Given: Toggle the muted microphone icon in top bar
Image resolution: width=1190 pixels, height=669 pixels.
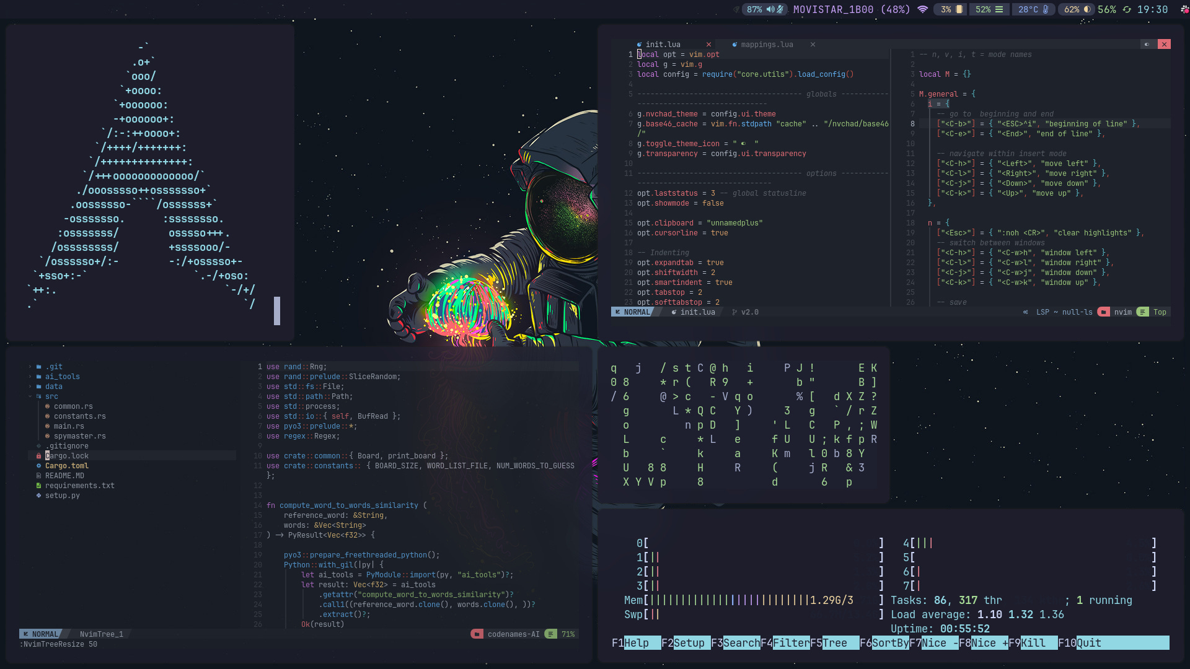Looking at the screenshot, I should 780,9.
